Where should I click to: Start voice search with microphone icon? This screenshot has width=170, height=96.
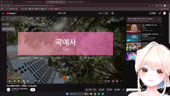point(112,13)
